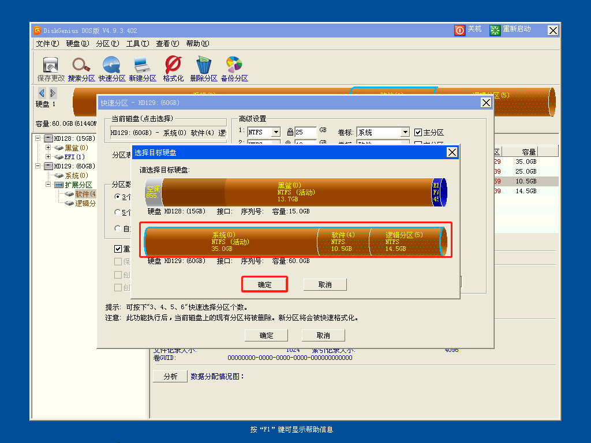Launch the Quick Partition (快速分区) tool
This screenshot has width=591, height=443.
point(112,69)
